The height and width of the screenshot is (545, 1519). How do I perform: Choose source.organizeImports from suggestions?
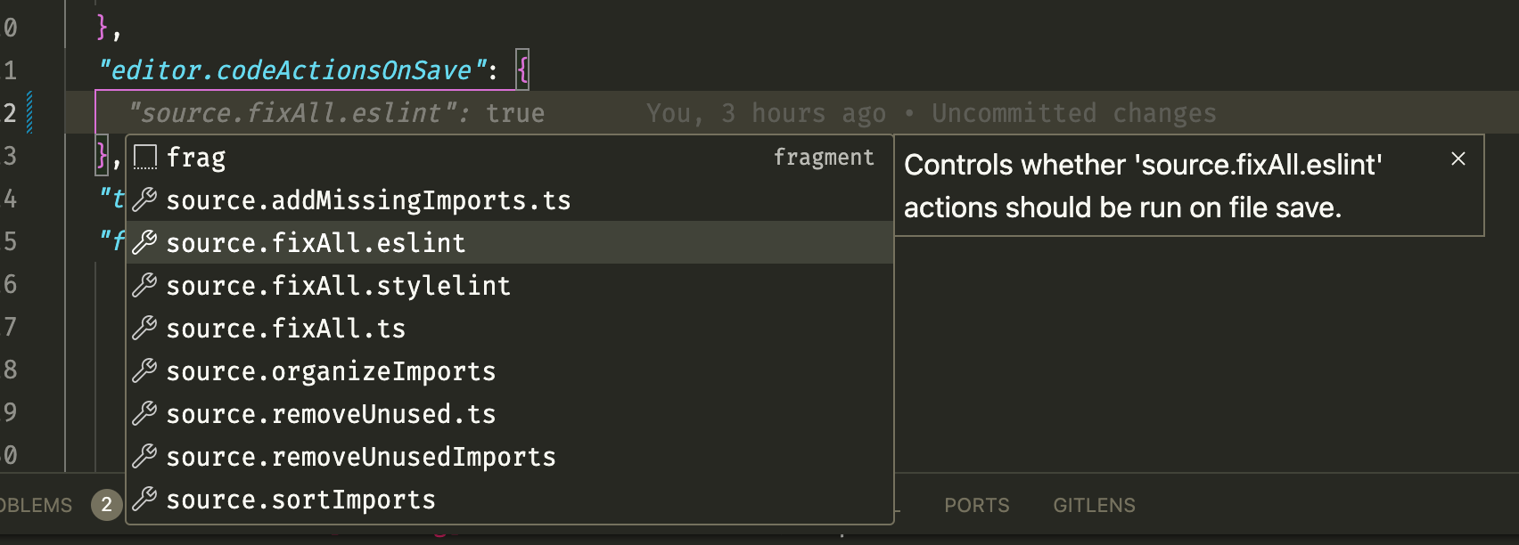coord(331,371)
